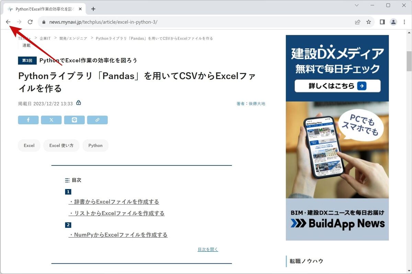Click the 建設DXメディア ad headline
The width and height of the screenshot is (412, 274).
pos(337,53)
